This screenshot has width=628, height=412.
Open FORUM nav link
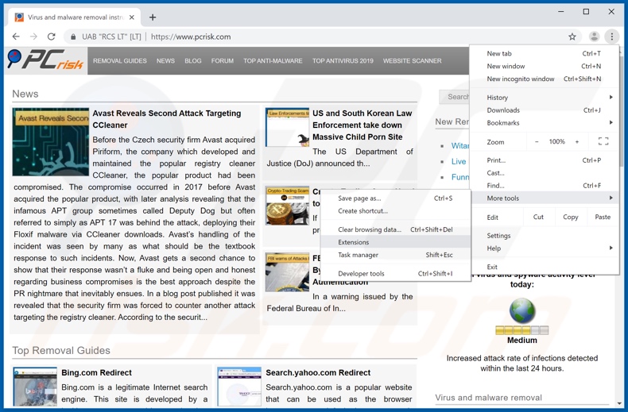coord(223,61)
